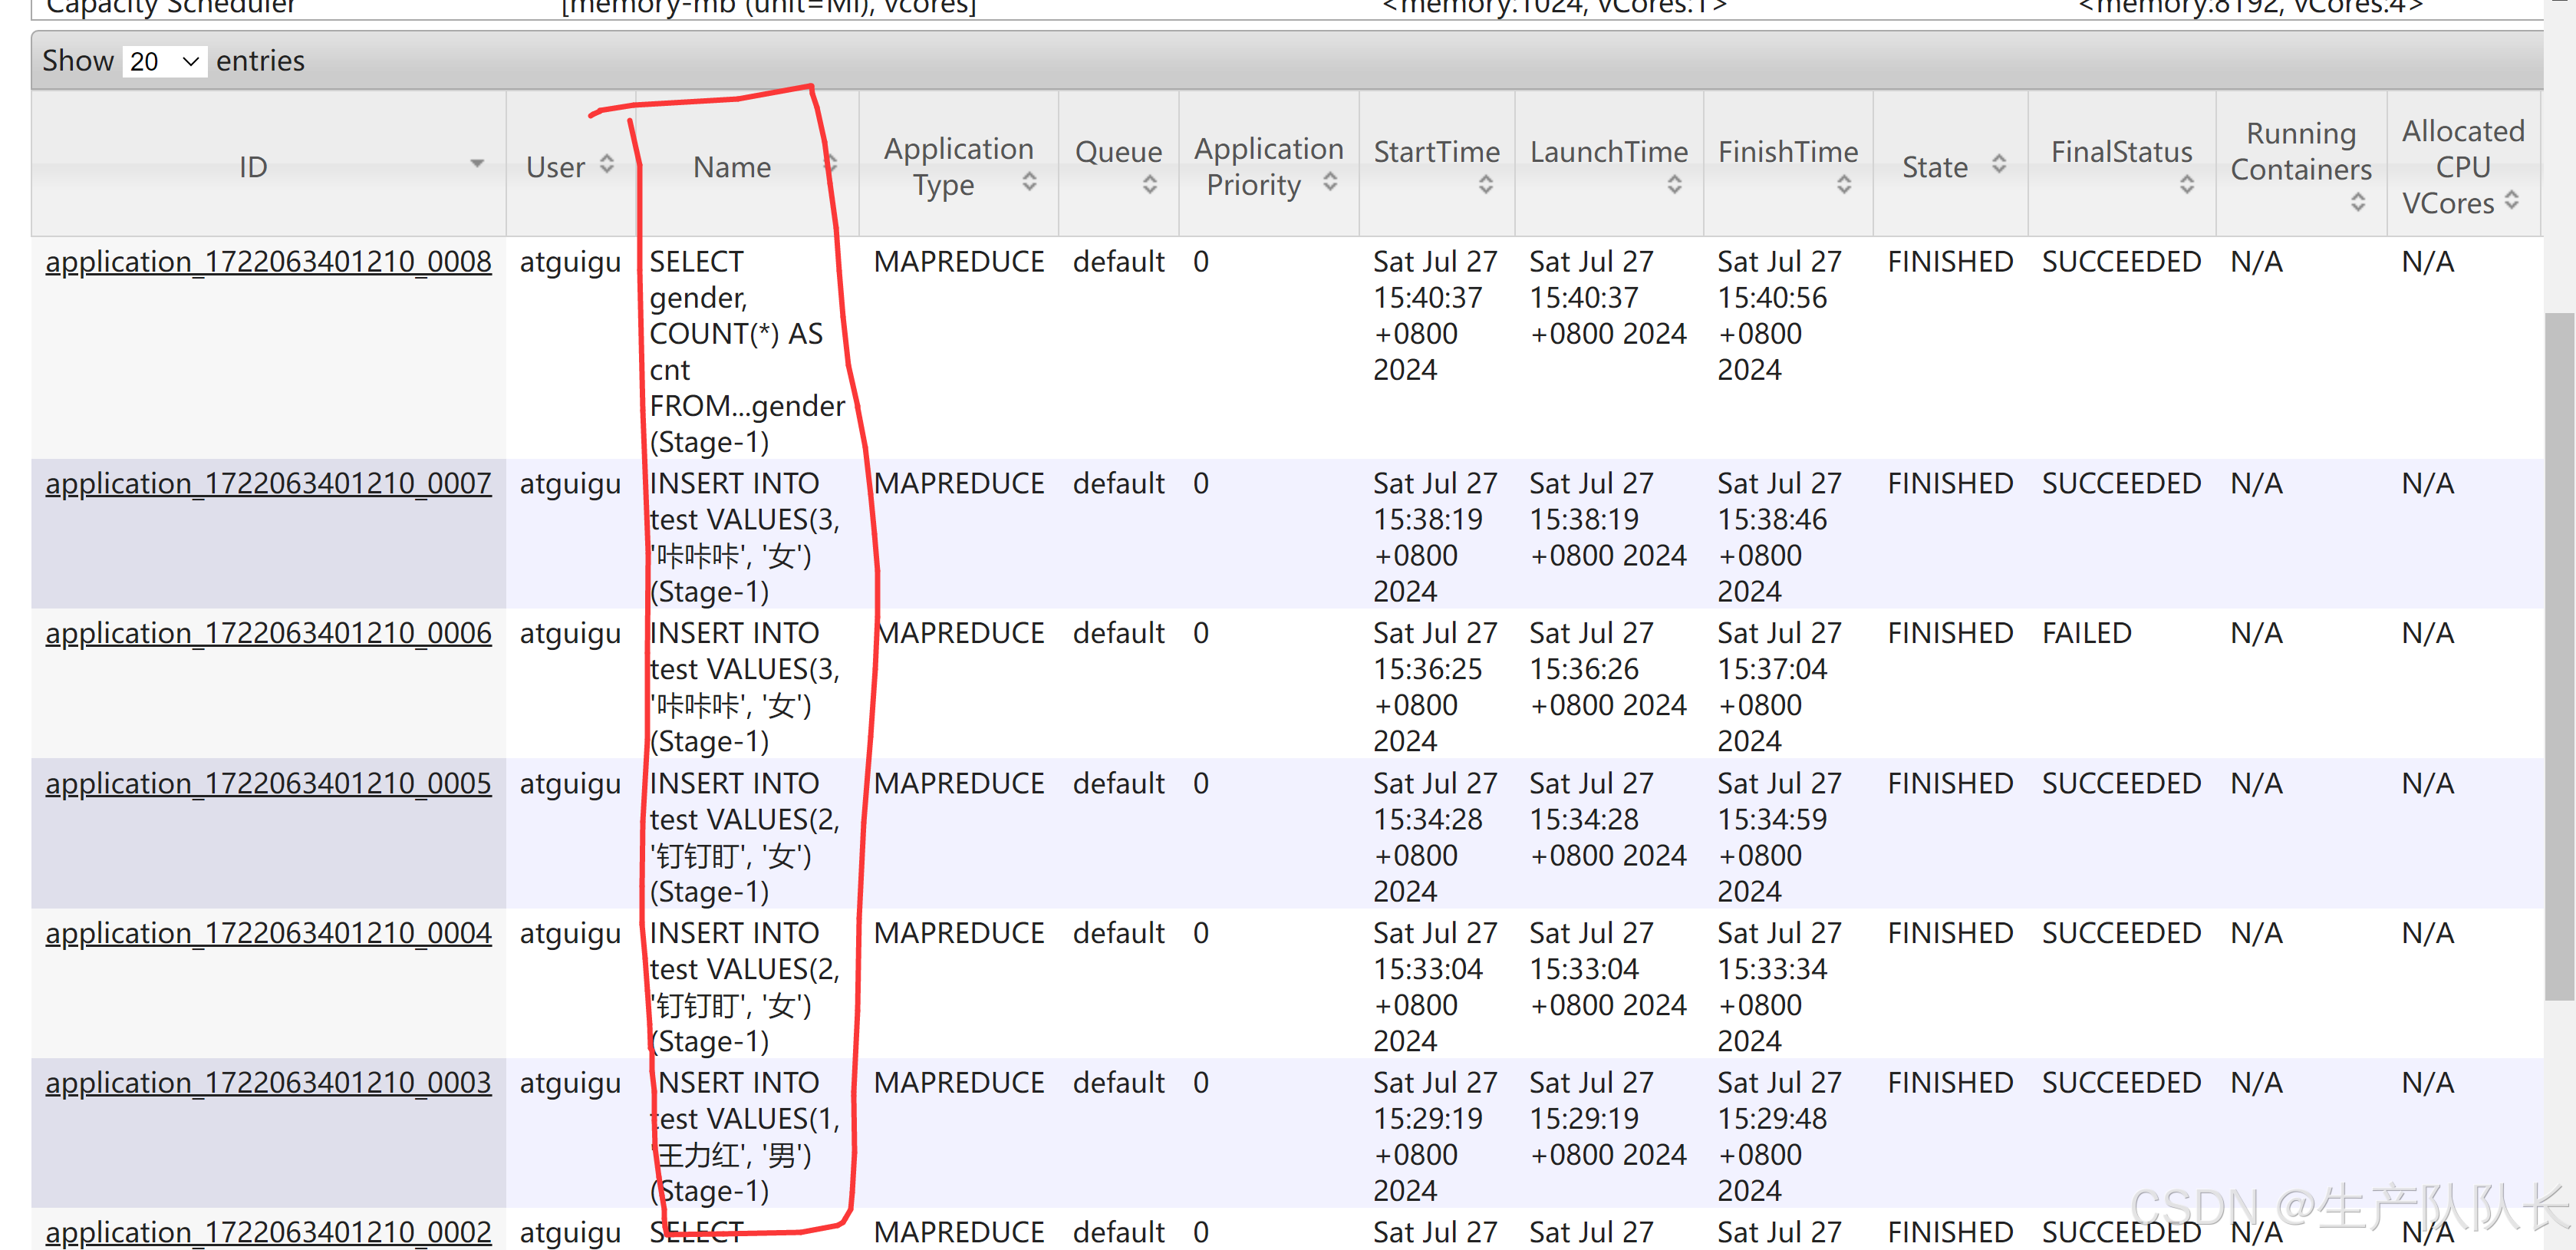The height and width of the screenshot is (1250, 2576).
Task: Open application_1722063401210_0007 details
Action: pos(268,484)
